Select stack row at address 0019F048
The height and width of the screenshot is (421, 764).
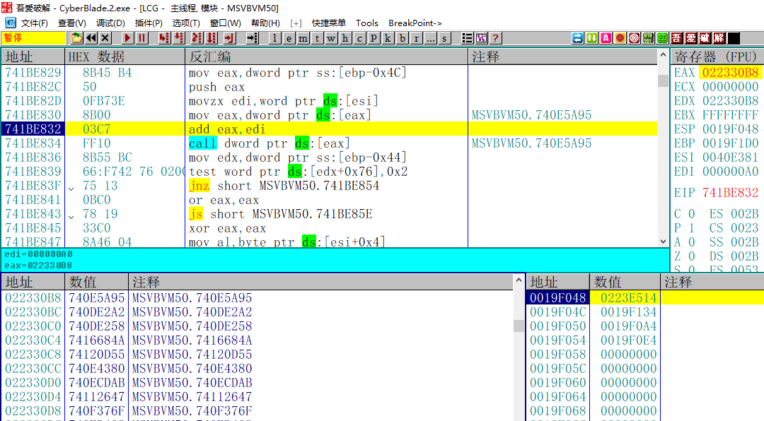645,297
